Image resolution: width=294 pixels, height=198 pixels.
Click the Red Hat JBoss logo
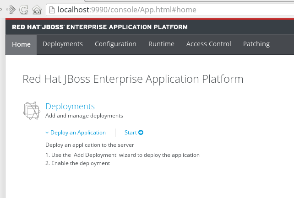pos(38,27)
